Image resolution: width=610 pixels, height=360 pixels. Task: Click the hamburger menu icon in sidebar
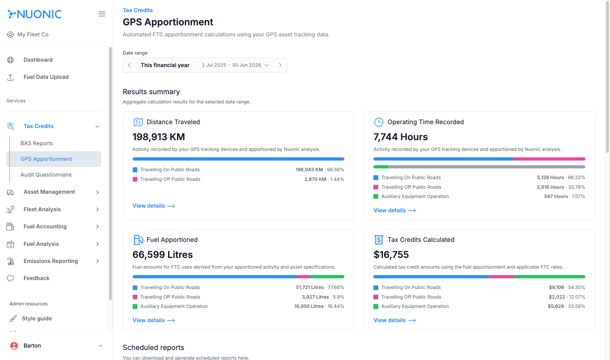pos(102,14)
